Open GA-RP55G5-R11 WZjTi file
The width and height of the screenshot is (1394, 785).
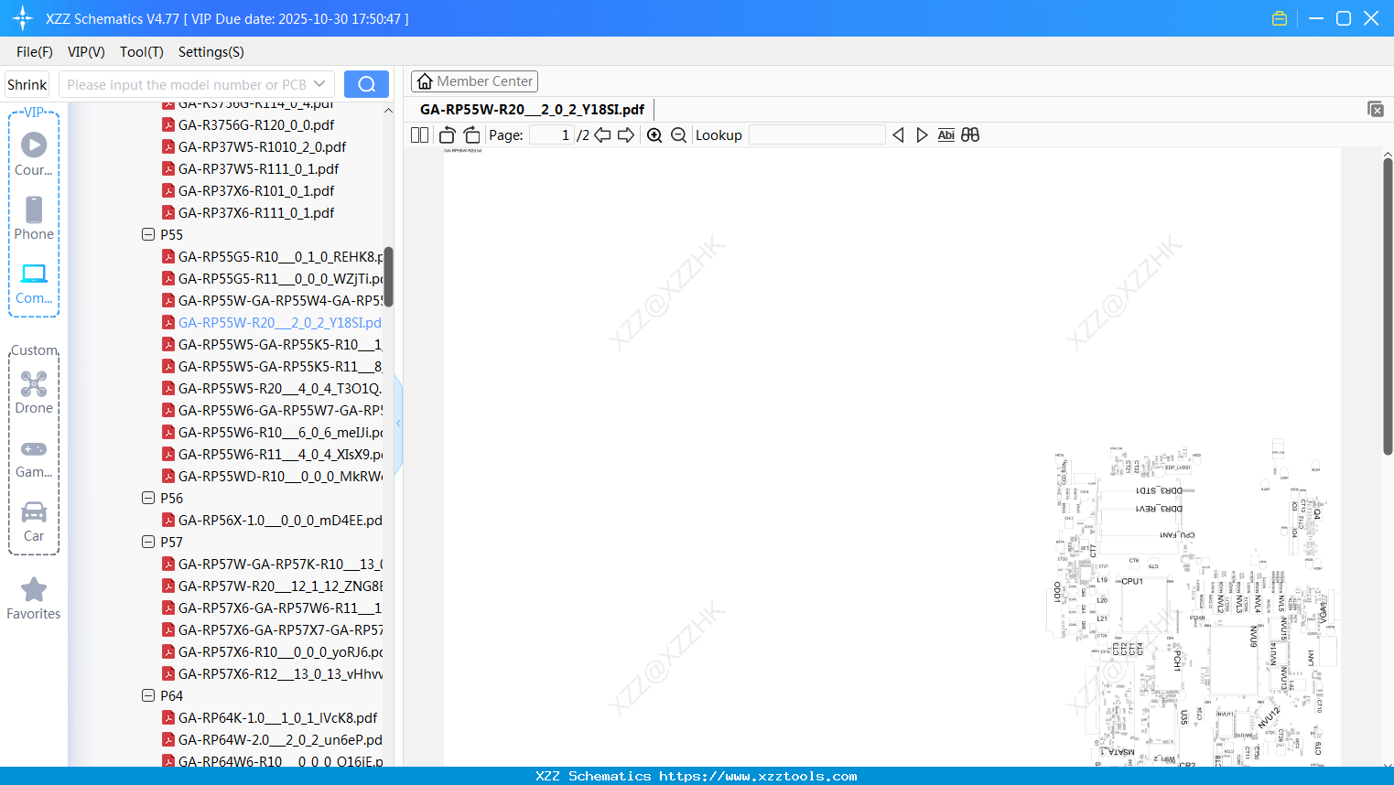point(273,278)
